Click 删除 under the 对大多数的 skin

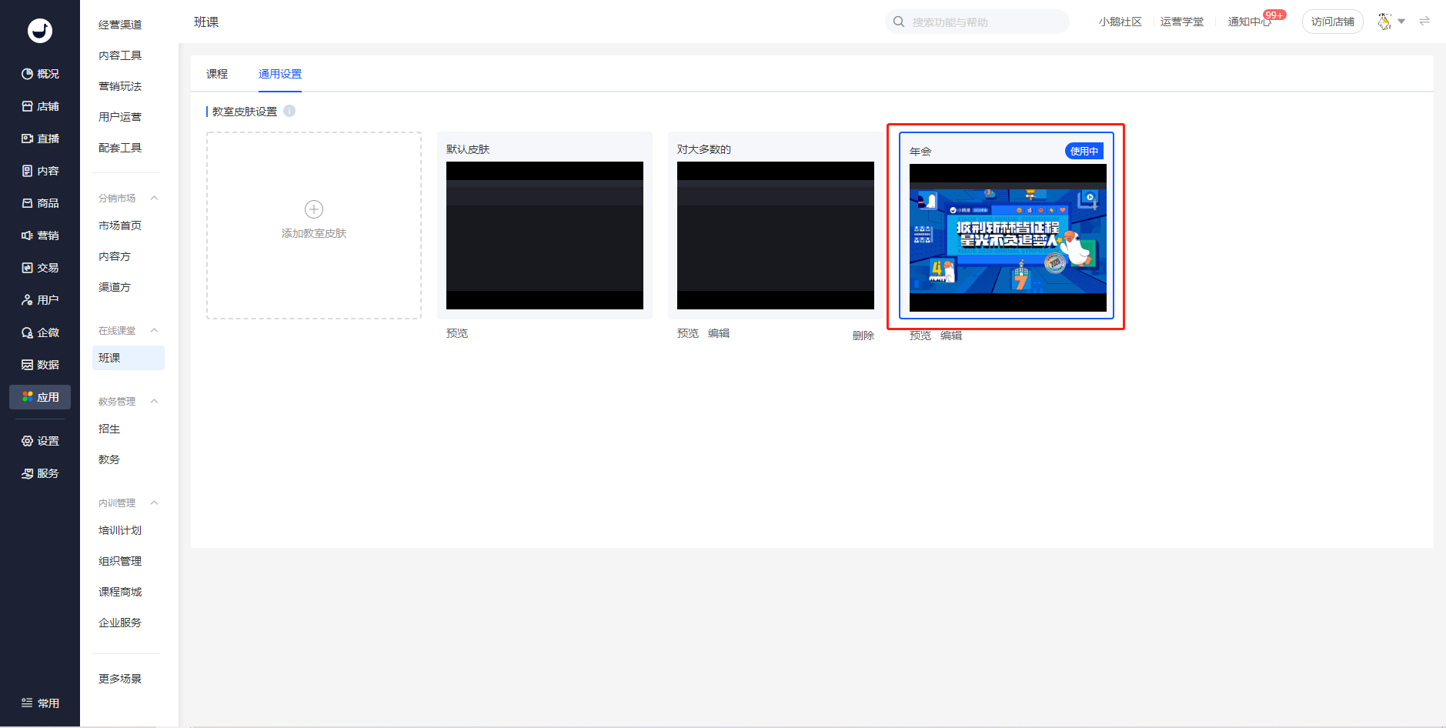click(x=863, y=336)
